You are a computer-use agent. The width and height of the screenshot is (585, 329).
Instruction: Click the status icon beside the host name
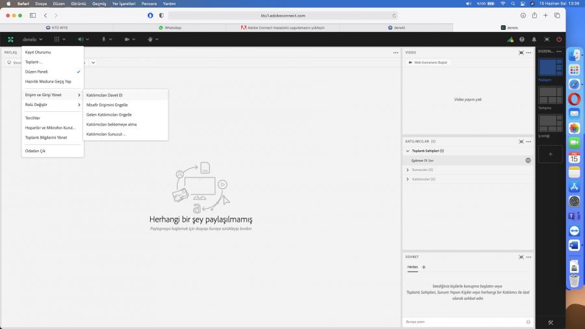[x=528, y=161]
